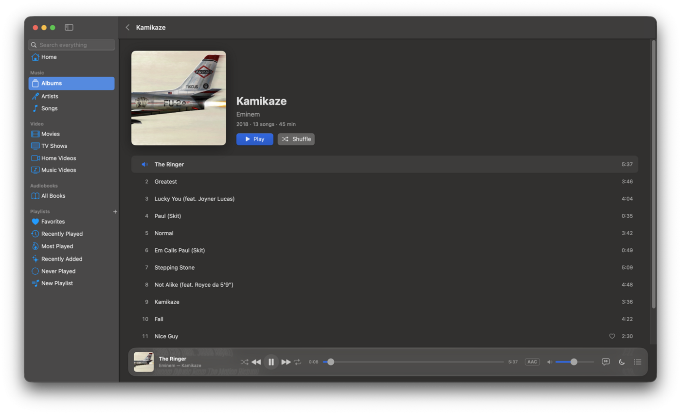The height and width of the screenshot is (414, 681).
Task: Click the blue Play button
Action: (x=255, y=139)
